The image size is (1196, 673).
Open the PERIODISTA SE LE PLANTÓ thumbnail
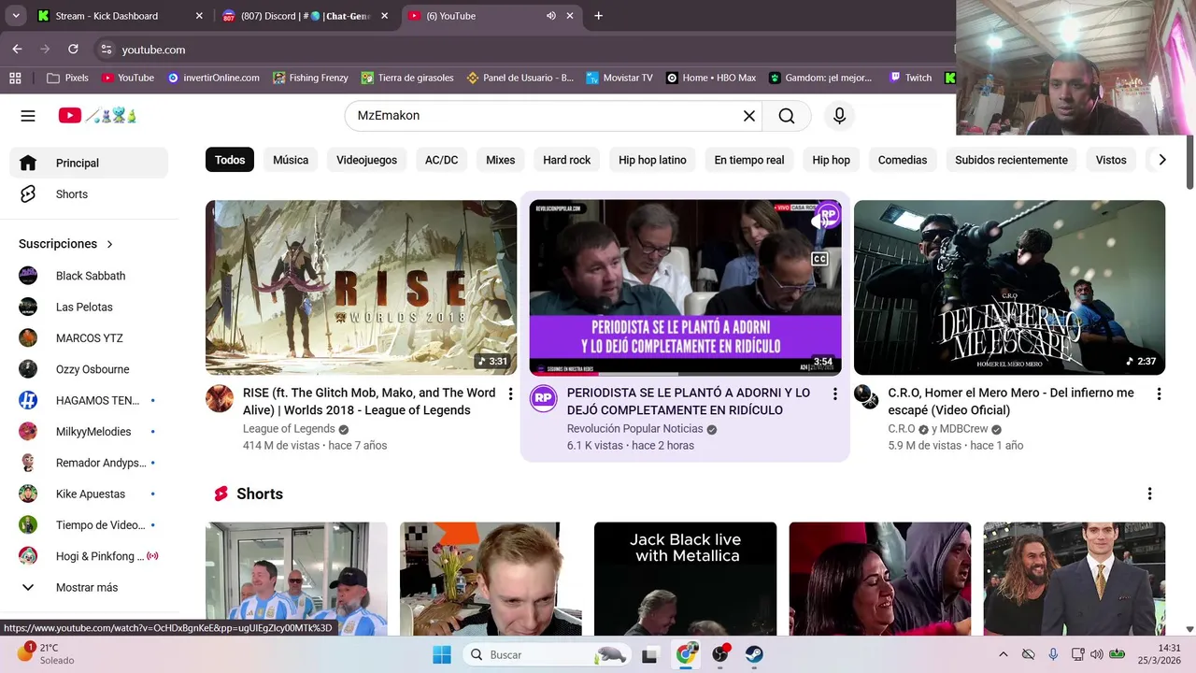click(685, 288)
